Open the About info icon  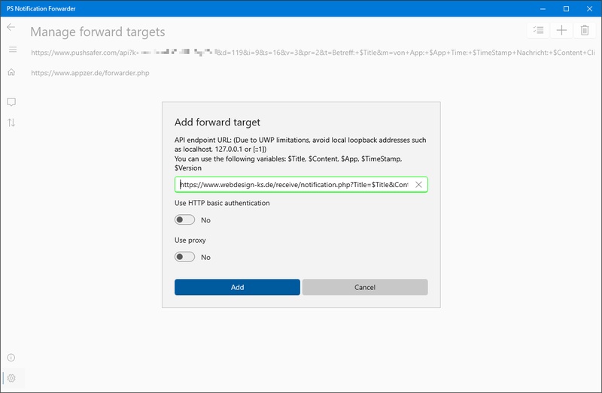tap(11, 358)
